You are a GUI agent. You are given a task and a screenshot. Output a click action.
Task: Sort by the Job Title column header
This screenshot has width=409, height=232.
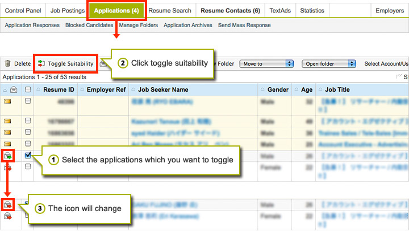click(337, 89)
